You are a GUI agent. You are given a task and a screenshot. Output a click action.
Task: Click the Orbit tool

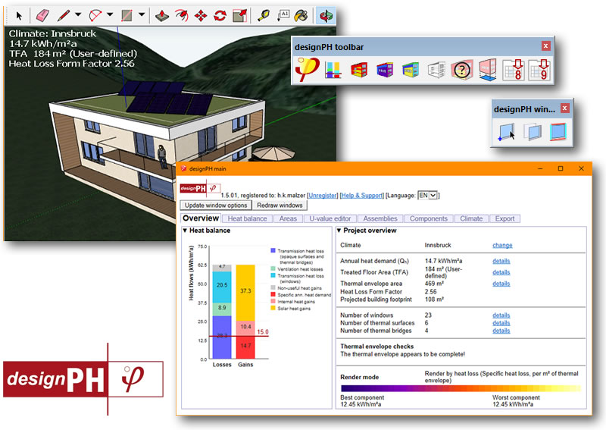pyautogui.click(x=326, y=16)
